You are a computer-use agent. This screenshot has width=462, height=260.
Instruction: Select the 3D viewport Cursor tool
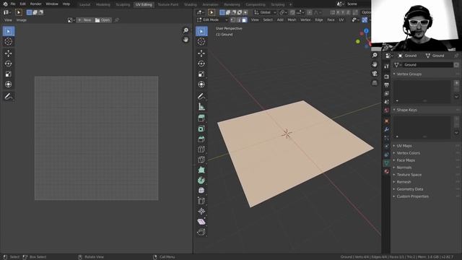click(201, 42)
